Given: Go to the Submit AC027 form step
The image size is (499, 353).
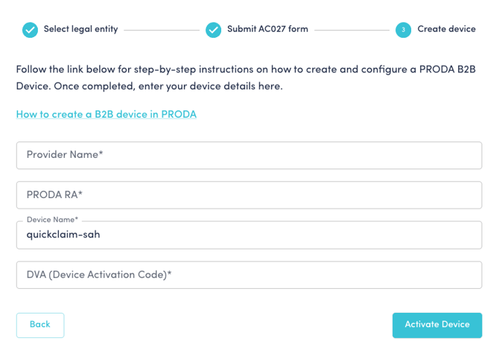Looking at the screenshot, I should pyautogui.click(x=267, y=30).
